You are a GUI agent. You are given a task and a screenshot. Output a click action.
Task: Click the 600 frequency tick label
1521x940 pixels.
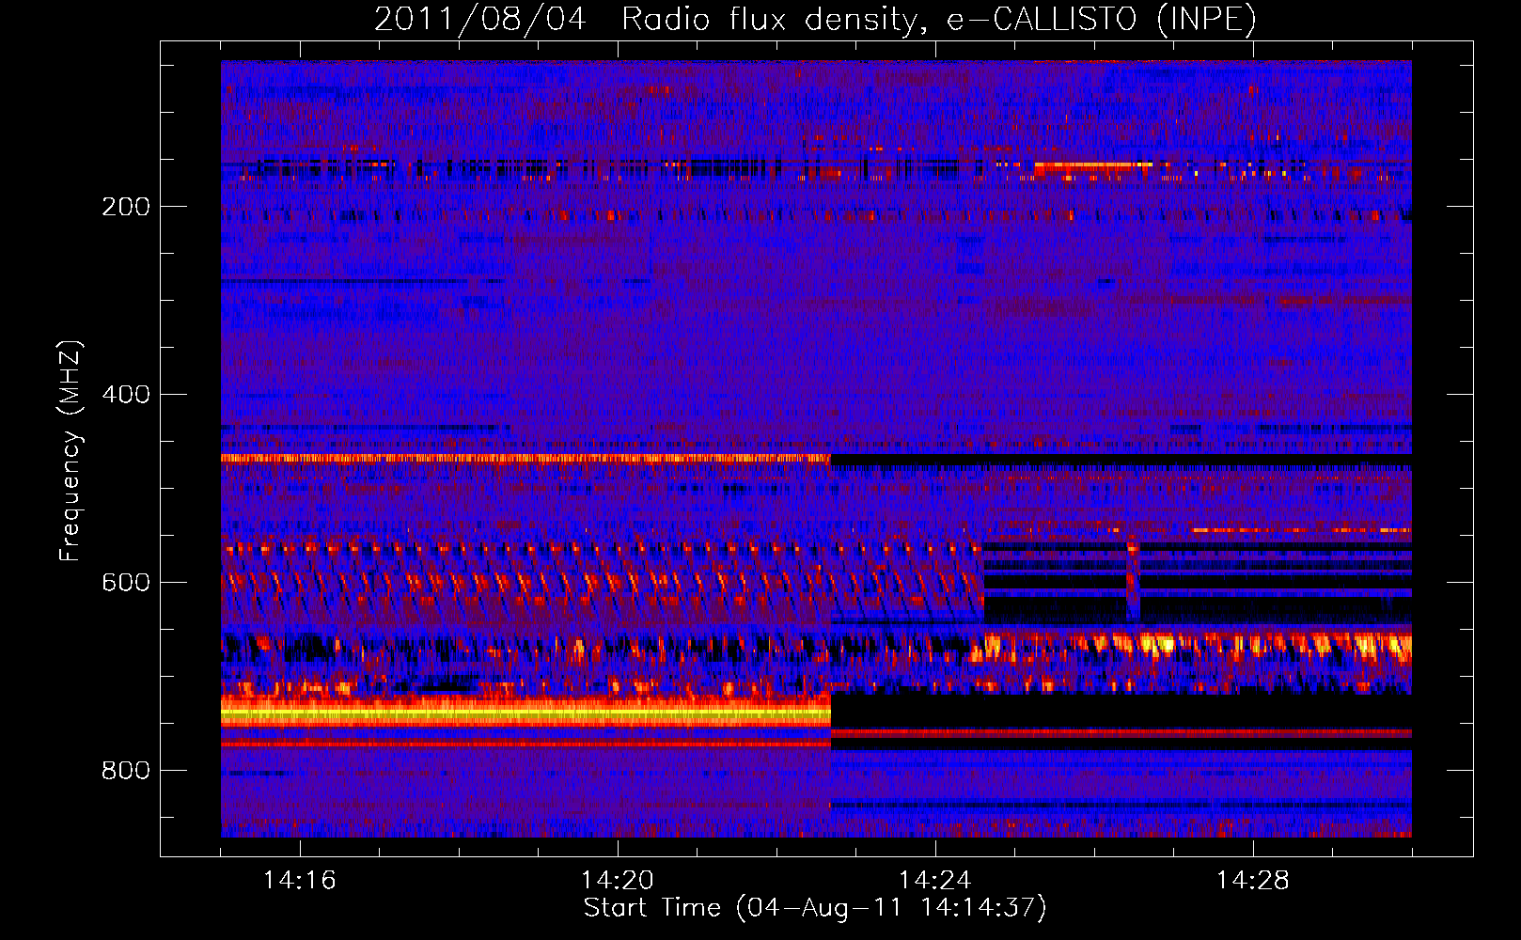point(126,583)
